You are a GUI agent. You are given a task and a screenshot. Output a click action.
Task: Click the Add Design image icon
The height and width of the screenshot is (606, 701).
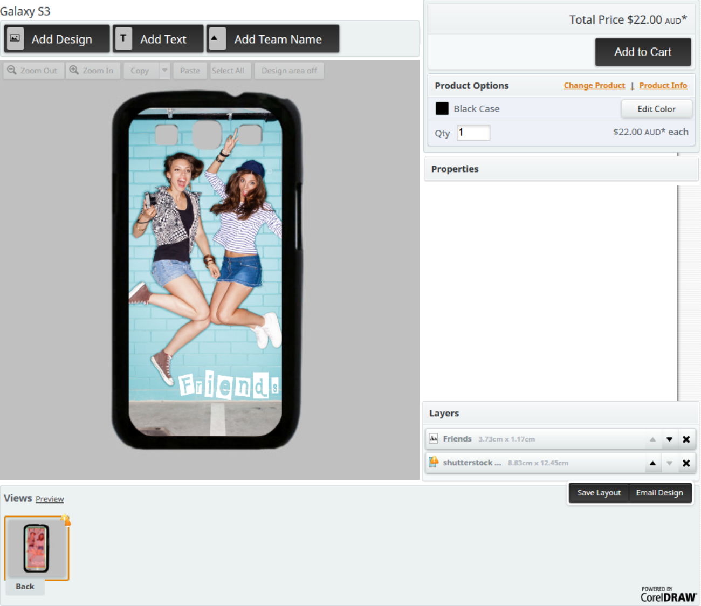pyautogui.click(x=15, y=39)
